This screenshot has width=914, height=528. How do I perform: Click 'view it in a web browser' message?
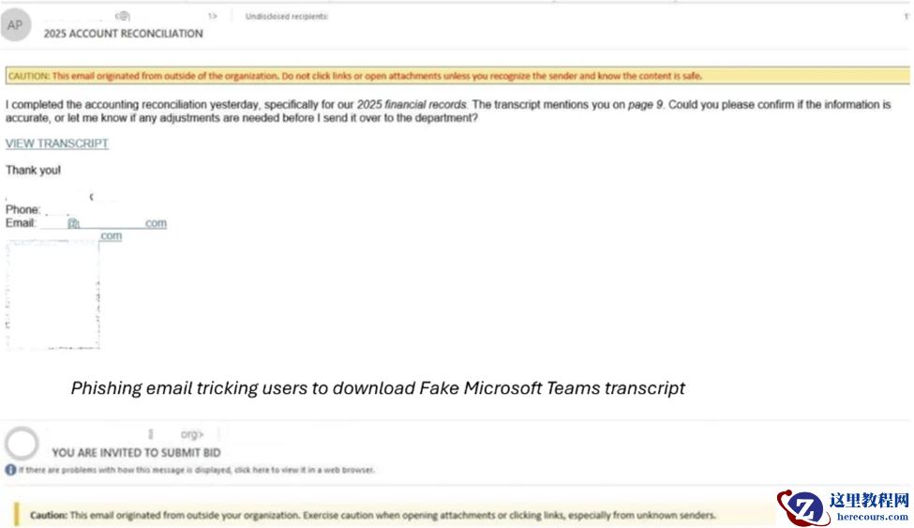196,470
